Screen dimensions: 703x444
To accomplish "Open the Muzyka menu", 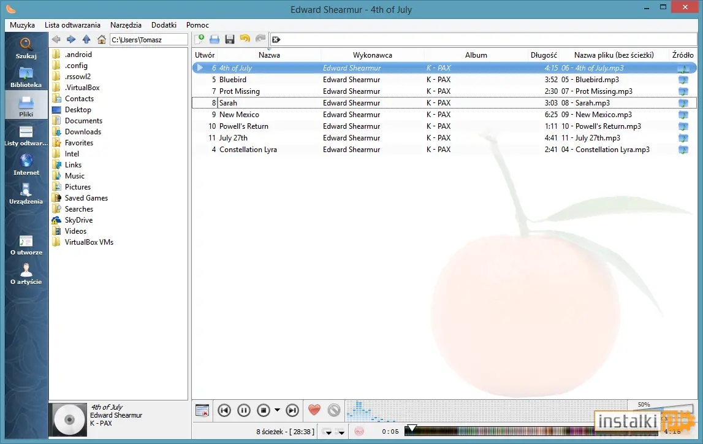I will pos(23,25).
